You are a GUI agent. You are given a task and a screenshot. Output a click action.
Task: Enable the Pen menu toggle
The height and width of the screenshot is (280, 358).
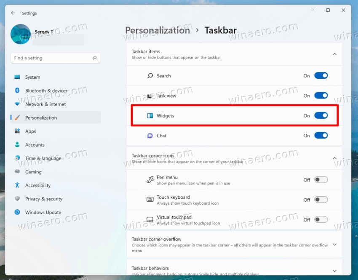[321, 180]
